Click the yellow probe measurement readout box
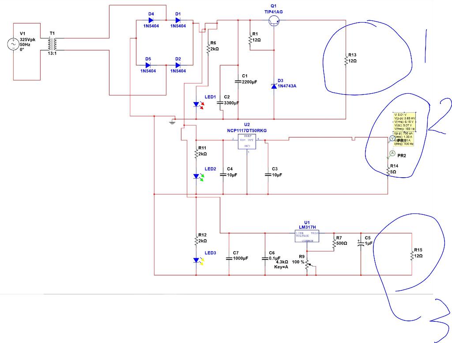This screenshot has width=452, height=343. tap(404, 129)
